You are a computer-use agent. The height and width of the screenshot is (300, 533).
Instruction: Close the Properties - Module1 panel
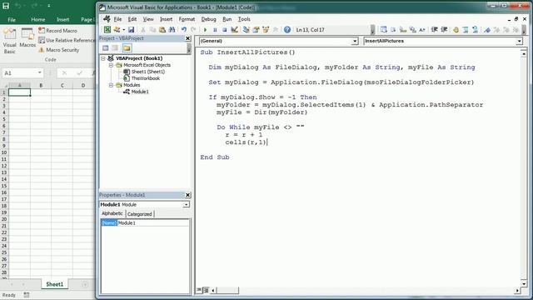coord(187,195)
